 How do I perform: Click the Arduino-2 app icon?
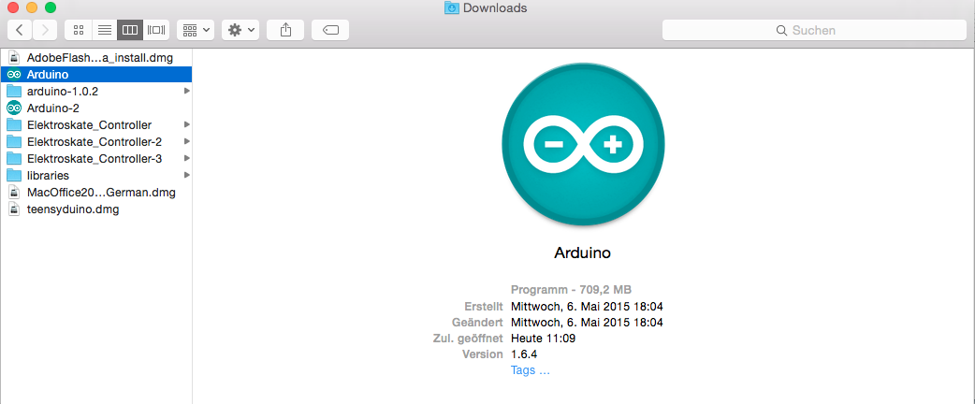14,108
